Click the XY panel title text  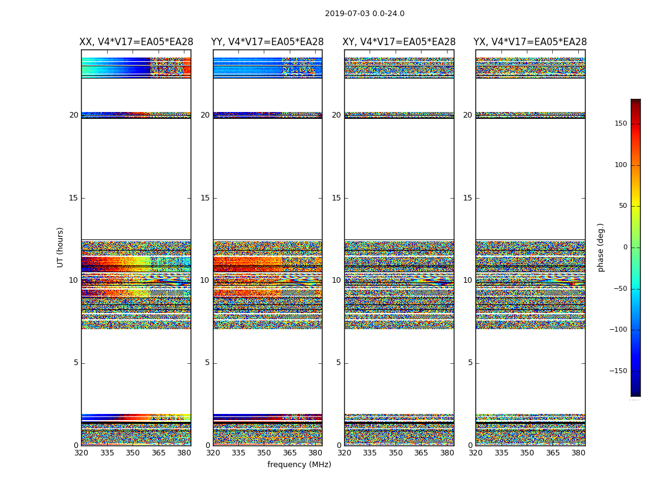coord(399,42)
